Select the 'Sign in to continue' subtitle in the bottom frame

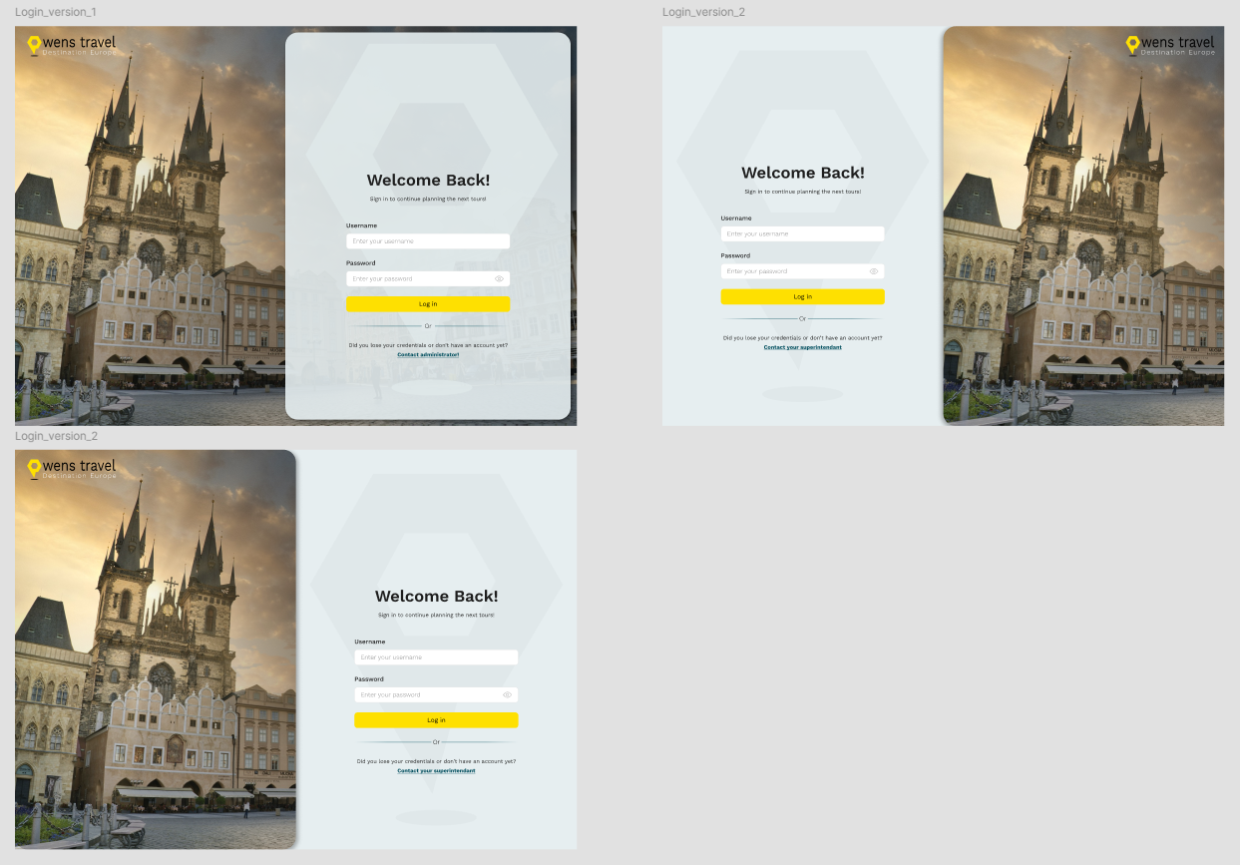tap(436, 615)
